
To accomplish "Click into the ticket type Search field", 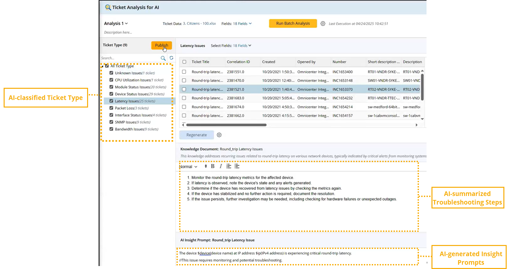I will 129,58.
